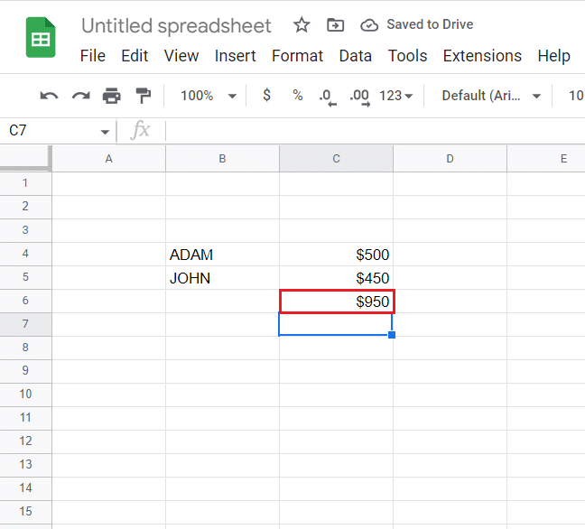
Task: Select the Paint format tool
Action: pyautogui.click(x=143, y=96)
